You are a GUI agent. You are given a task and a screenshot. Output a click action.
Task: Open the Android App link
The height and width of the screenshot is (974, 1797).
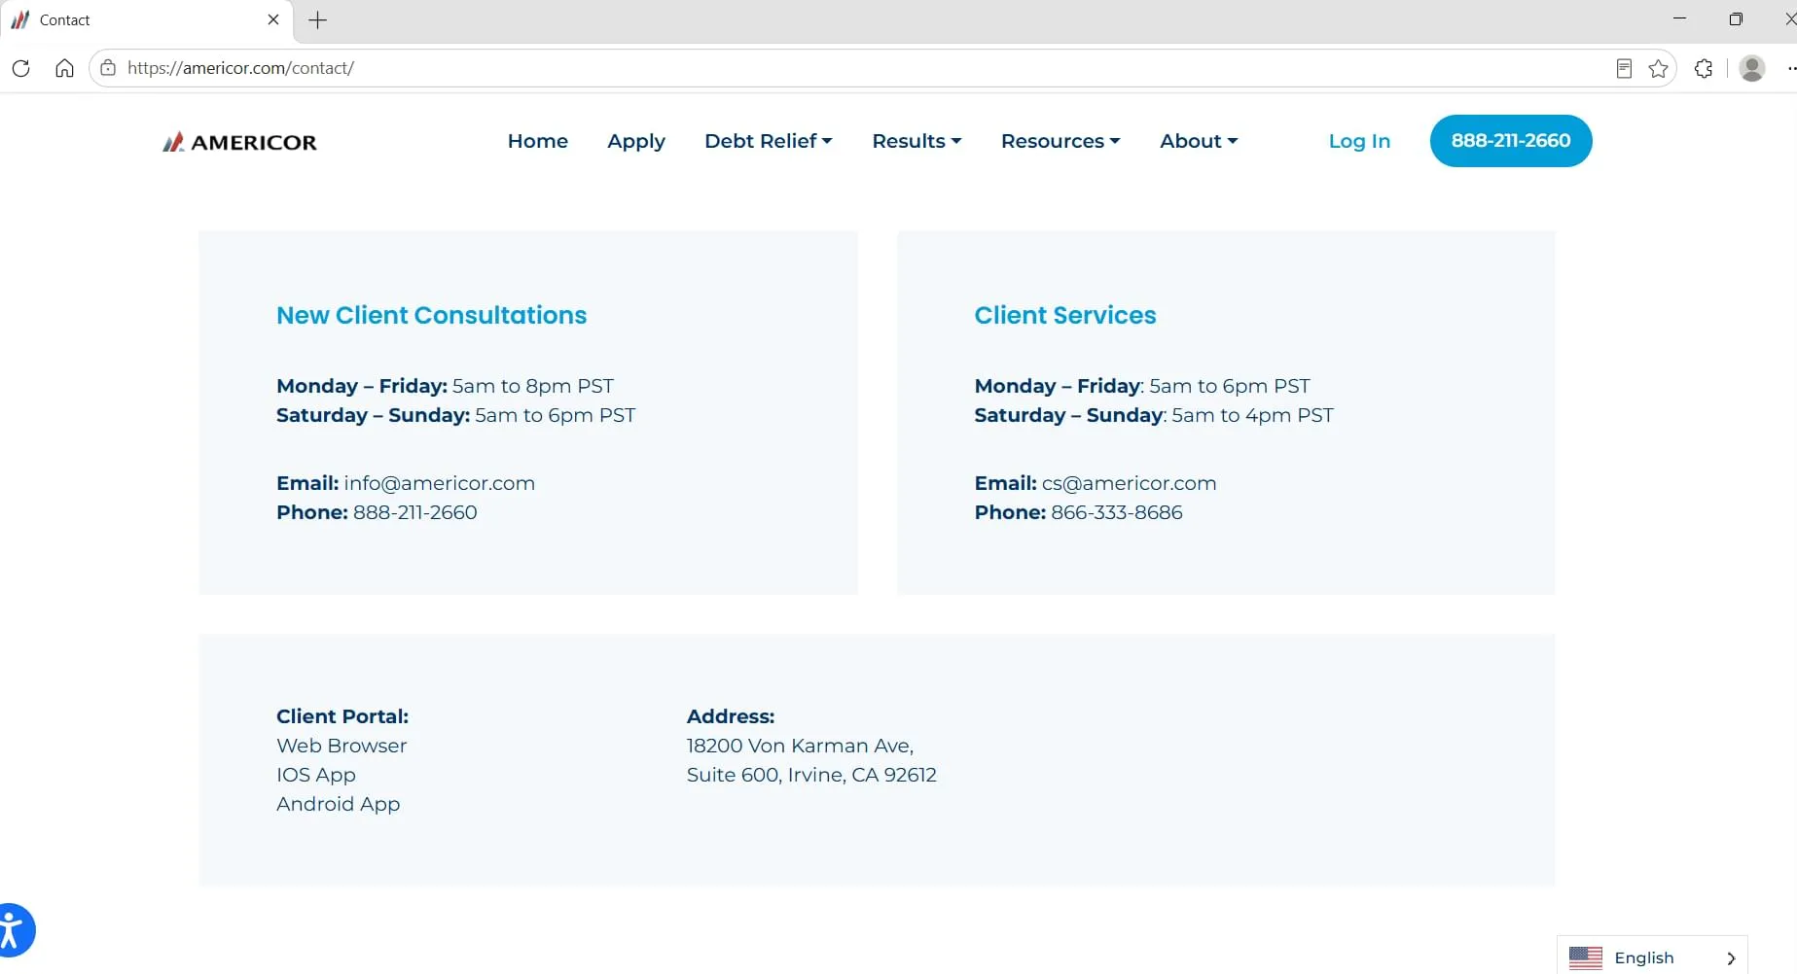[x=339, y=804]
